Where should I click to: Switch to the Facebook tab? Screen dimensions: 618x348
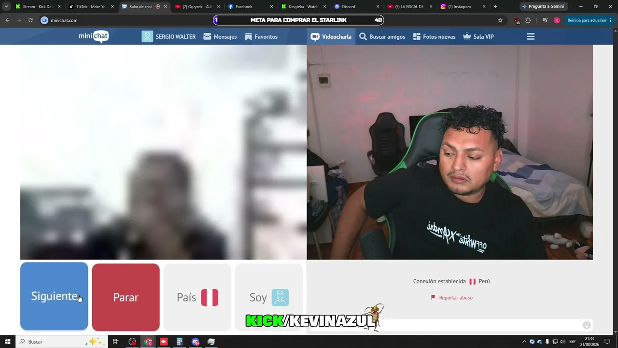pyautogui.click(x=251, y=7)
